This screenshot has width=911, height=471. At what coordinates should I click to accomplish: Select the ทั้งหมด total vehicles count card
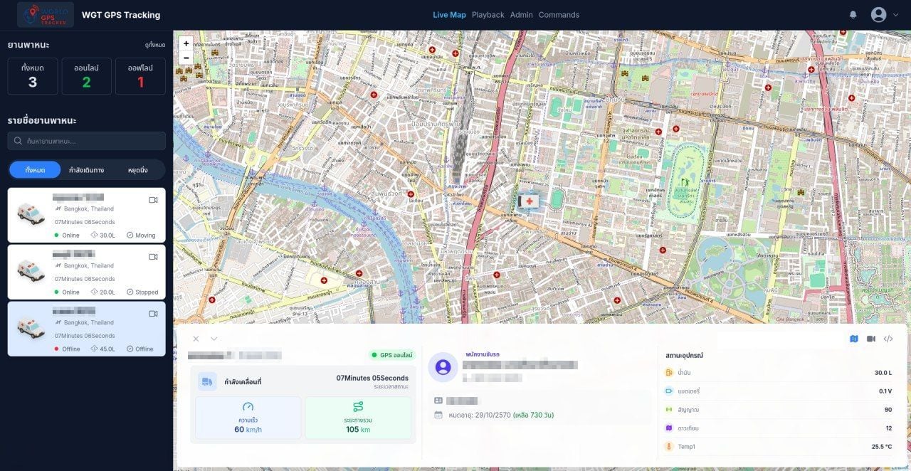click(33, 76)
